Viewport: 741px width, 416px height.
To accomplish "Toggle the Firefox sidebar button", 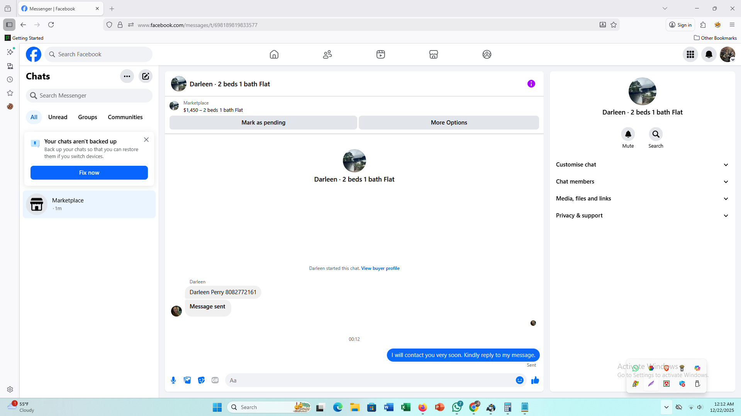I will point(9,25).
